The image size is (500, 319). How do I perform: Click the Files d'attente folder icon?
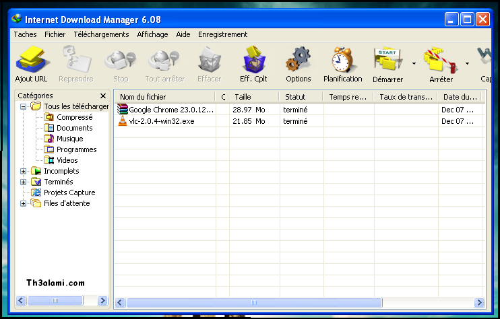point(36,203)
